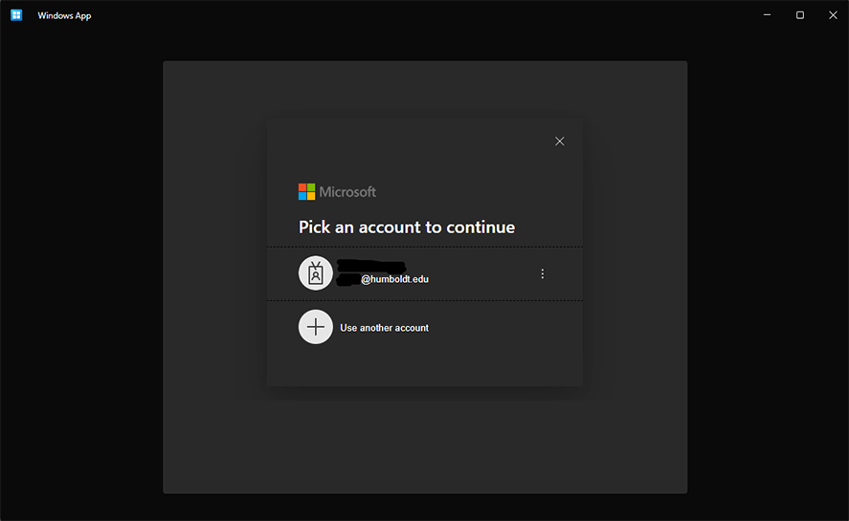The image size is (849, 521).
Task: Maximize the Windows App window
Action: (x=800, y=15)
